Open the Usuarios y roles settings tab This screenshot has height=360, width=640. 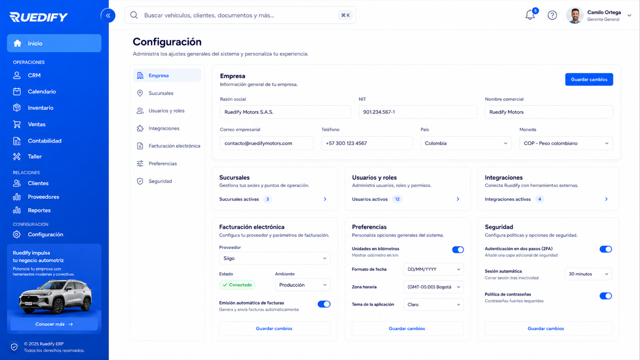167,111
